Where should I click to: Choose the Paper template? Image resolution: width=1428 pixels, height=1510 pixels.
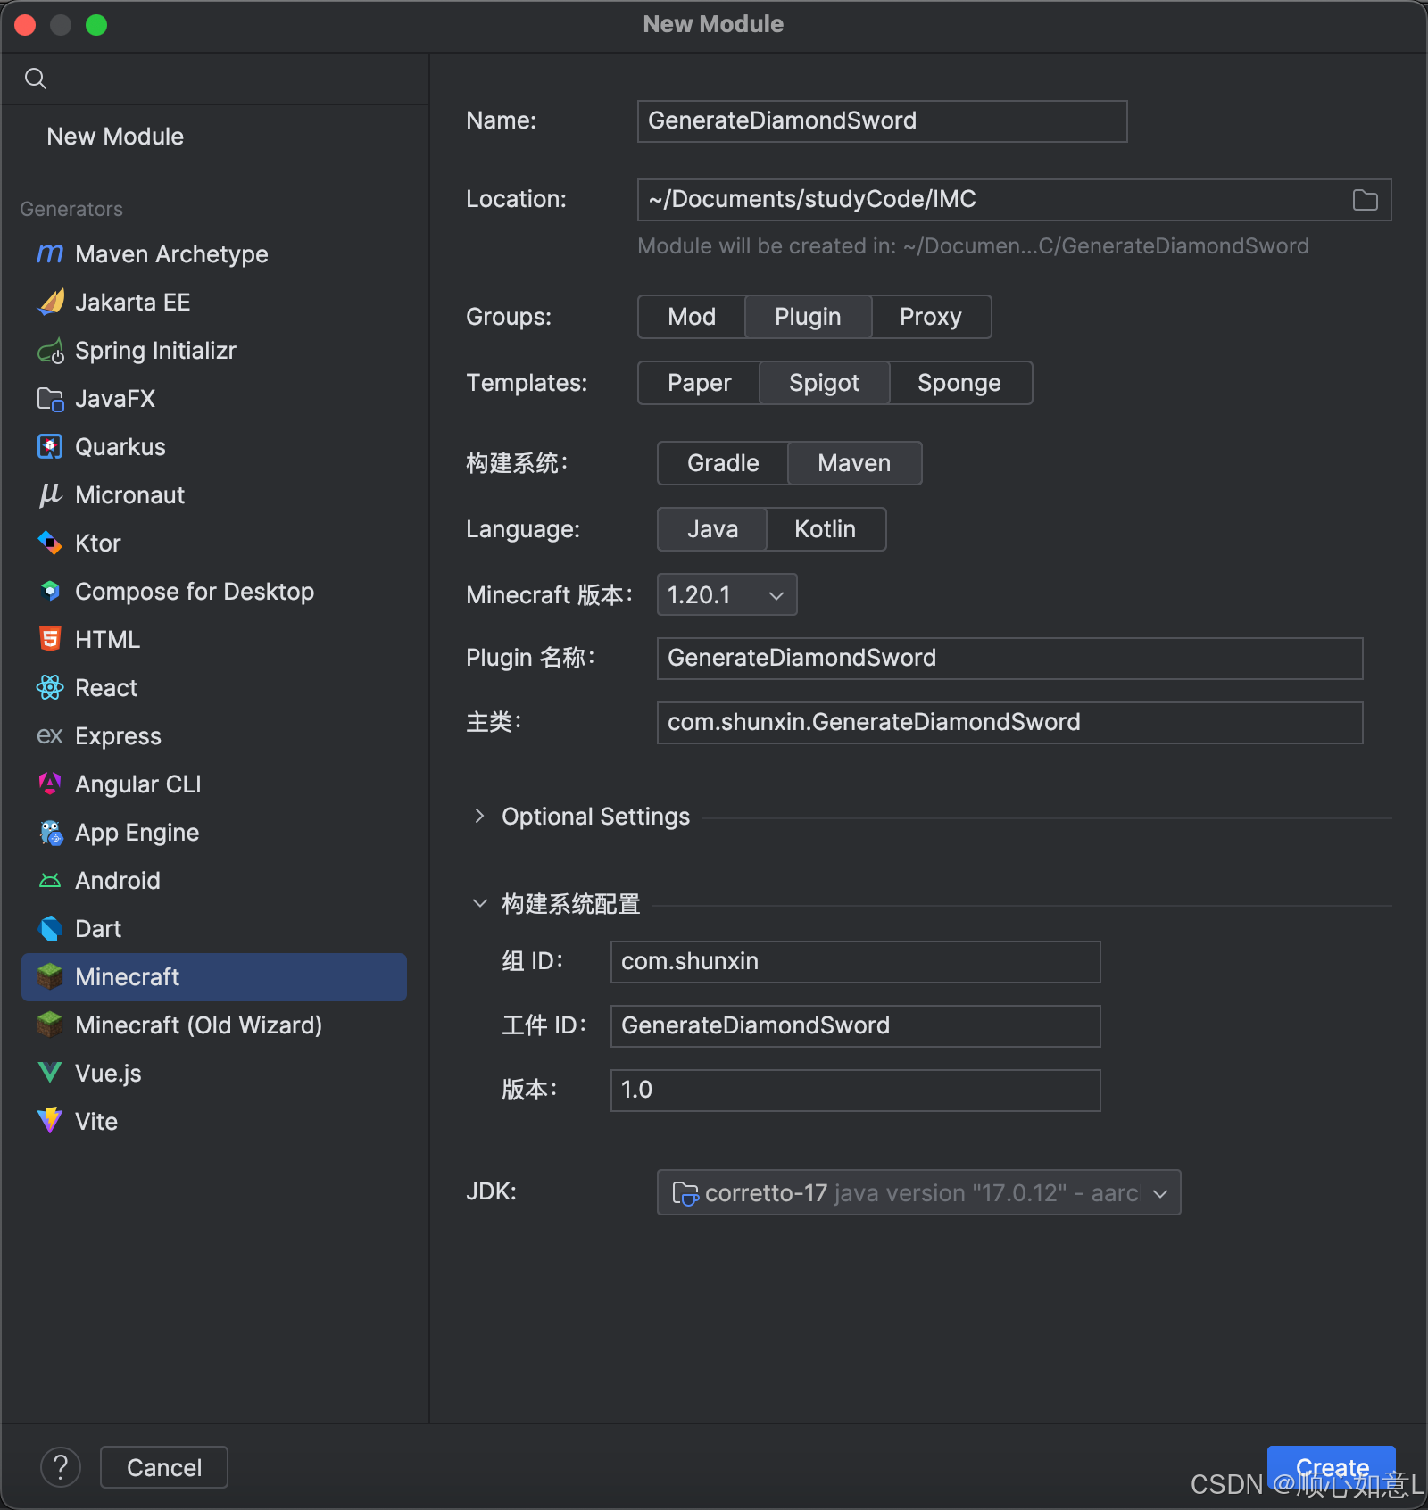(699, 383)
